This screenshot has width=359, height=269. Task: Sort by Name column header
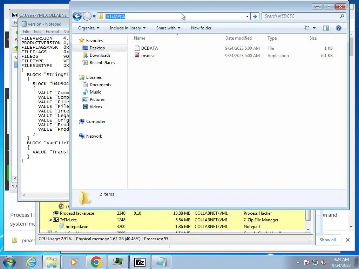pyautogui.click(x=177, y=38)
